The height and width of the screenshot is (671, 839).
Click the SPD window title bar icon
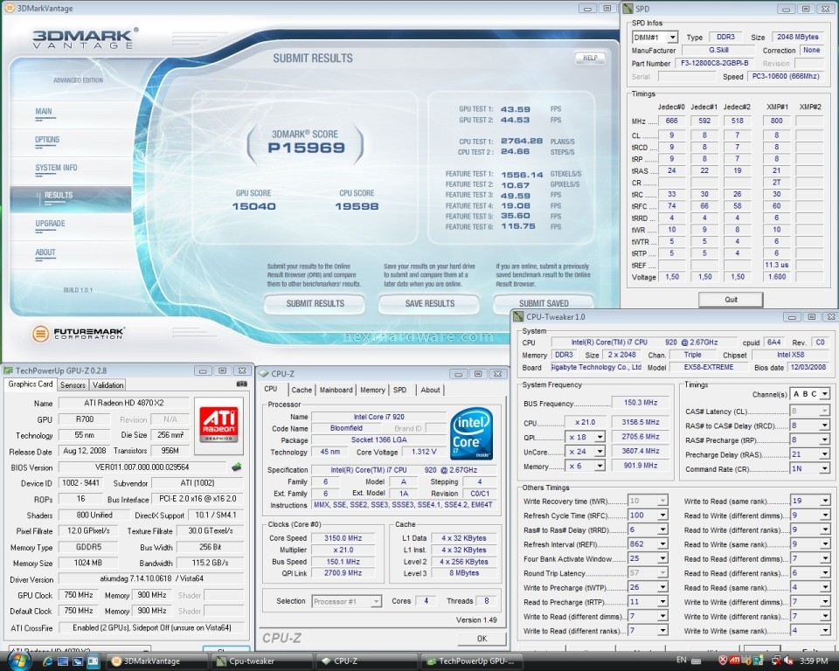(x=628, y=9)
